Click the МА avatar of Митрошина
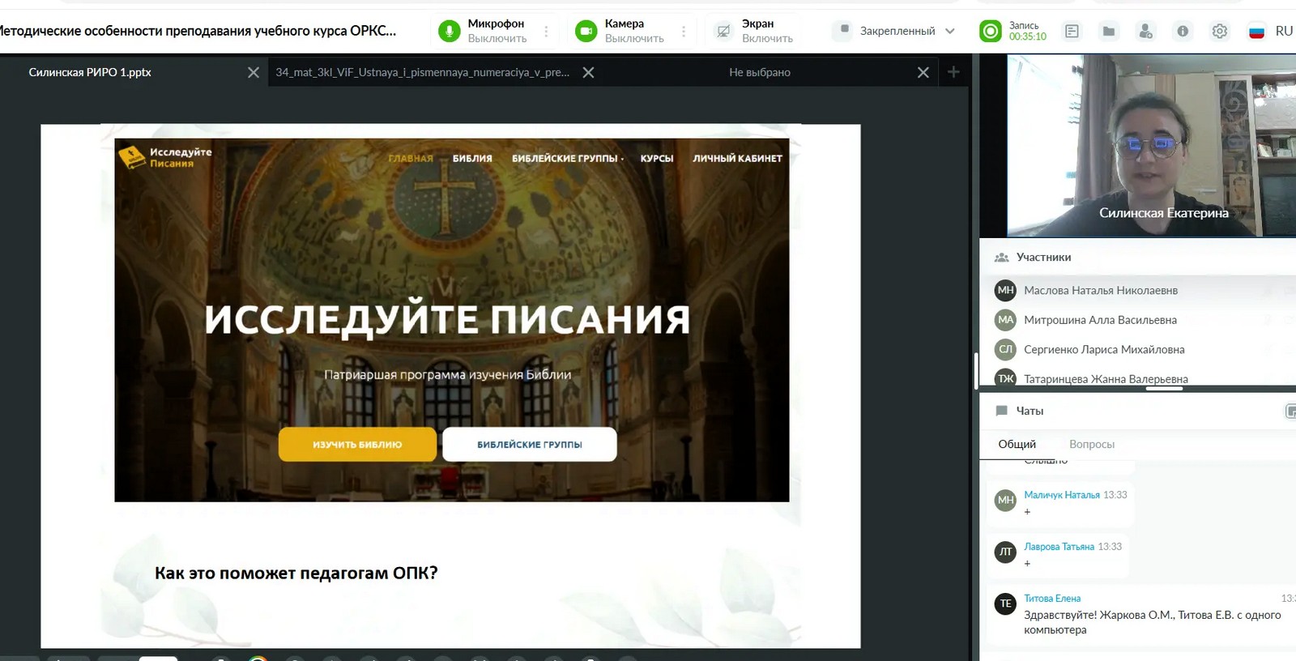1296x661 pixels. click(x=1005, y=320)
